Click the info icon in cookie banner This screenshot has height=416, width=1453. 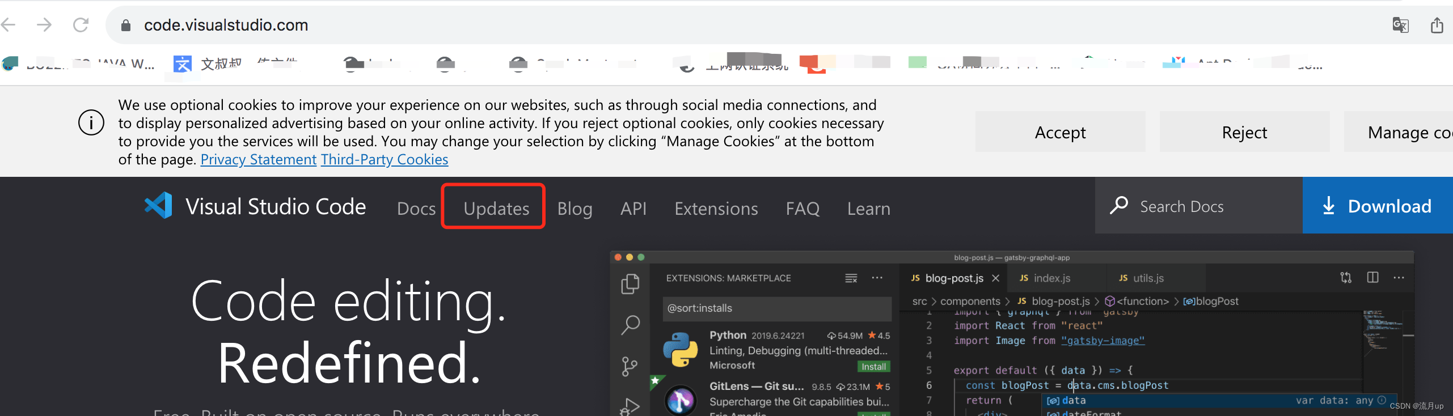click(x=91, y=122)
